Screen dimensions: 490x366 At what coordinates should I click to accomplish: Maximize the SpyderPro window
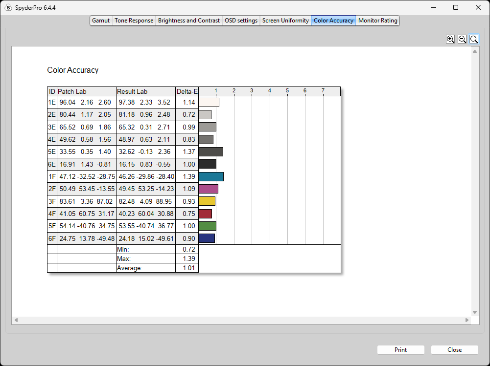tap(456, 7)
